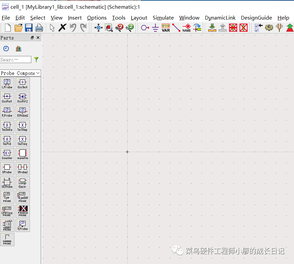Click the wire NAME label tool
Image resolution: width=294 pixels, height=264 pixels.
(x=187, y=28)
